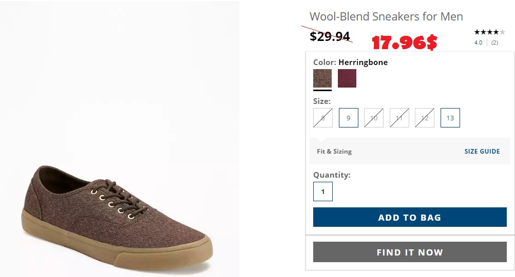Image resolution: width=515 pixels, height=277 pixels.
Task: Click the Quantity input box
Action: pos(323,191)
